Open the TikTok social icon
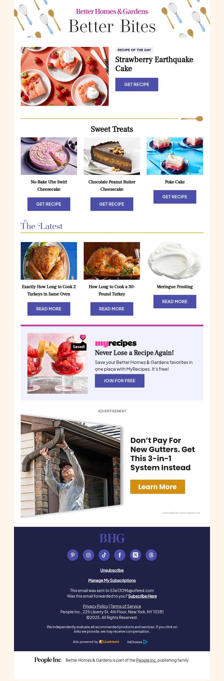This screenshot has height=681, width=224. (x=104, y=555)
